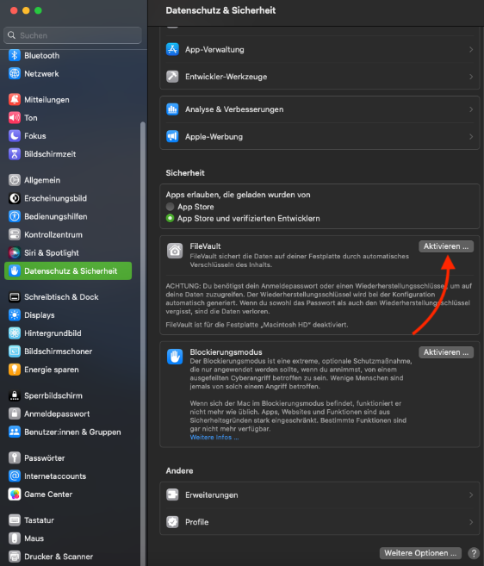Viewport: 484px width, 566px height.
Task: Open the Maus icon in sidebar
Action: tap(15, 538)
